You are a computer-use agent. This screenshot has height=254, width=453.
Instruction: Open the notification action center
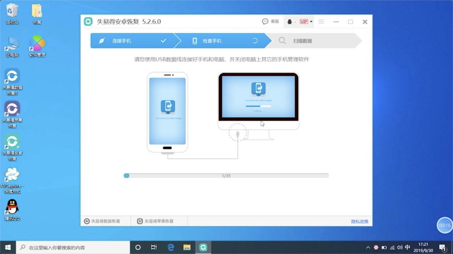pyautogui.click(x=443, y=248)
